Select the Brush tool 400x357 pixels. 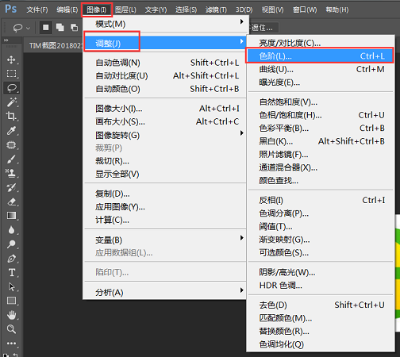pyautogui.click(x=11, y=159)
